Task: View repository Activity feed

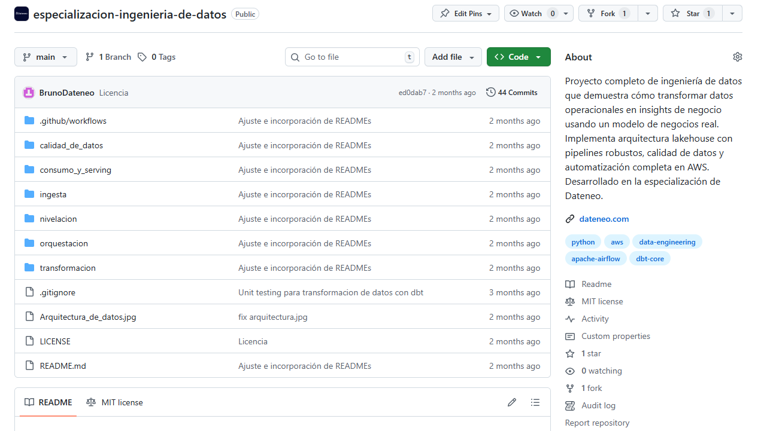Action: pos(593,319)
